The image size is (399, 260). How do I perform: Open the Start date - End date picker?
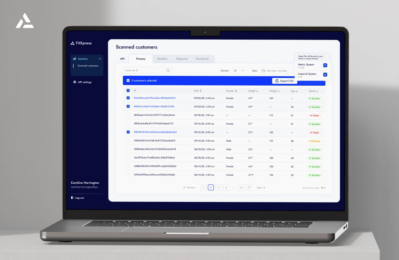[275, 71]
